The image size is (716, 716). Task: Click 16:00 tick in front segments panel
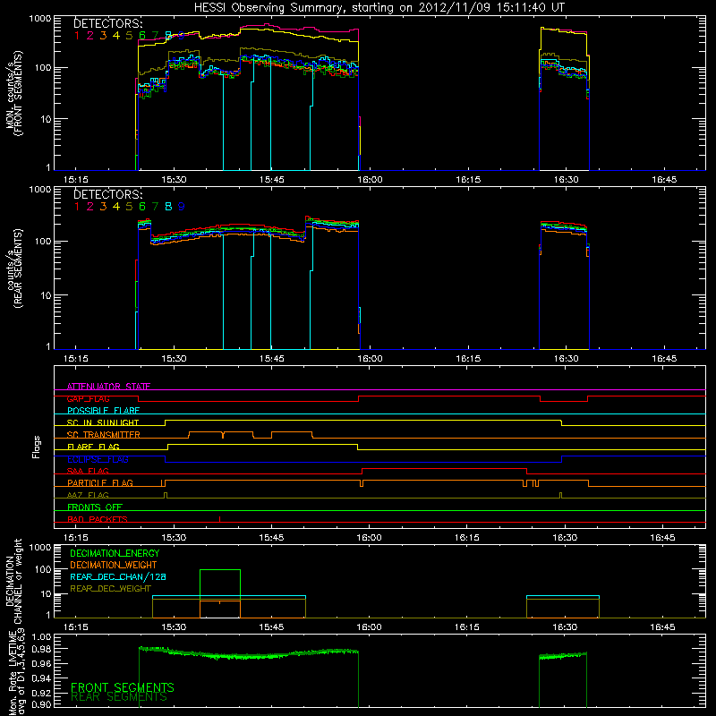pyautogui.click(x=370, y=180)
